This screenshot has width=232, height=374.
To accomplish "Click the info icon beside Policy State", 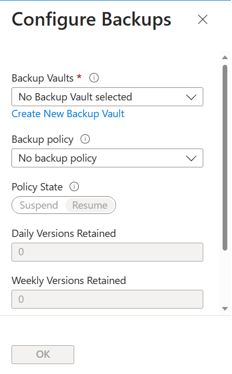I will tap(74, 187).
